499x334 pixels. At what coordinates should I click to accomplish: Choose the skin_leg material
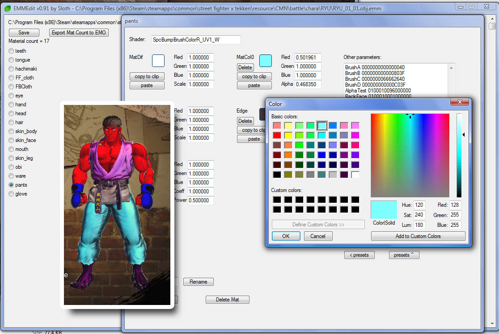point(12,158)
